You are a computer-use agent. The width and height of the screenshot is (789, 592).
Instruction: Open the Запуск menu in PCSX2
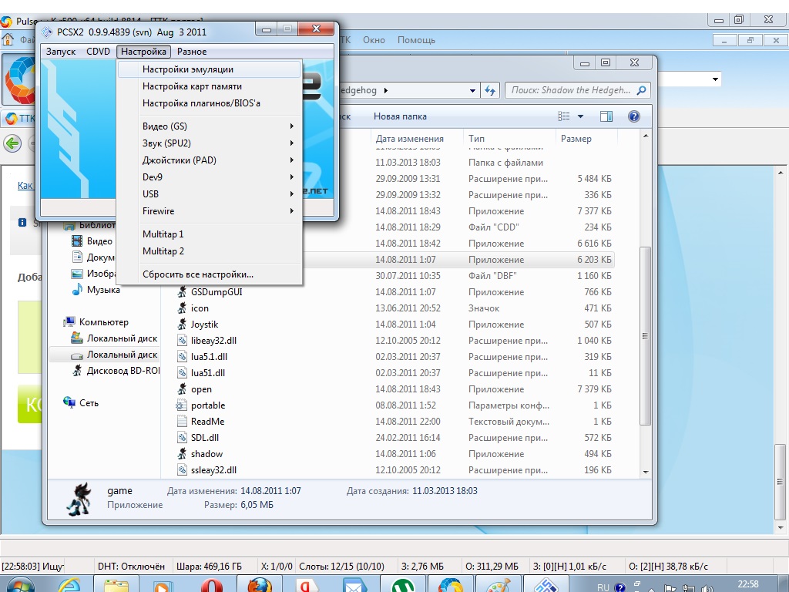(x=60, y=52)
